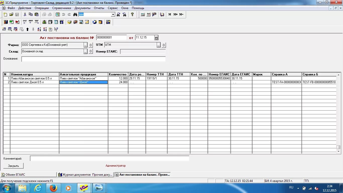This screenshot has height=193, width=343.
Task: Click the colored books icon in second toolbar
Action: click(6, 22)
